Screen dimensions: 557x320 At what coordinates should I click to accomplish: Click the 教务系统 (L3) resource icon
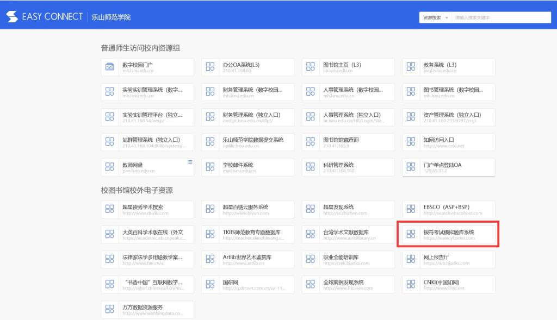[x=411, y=67]
